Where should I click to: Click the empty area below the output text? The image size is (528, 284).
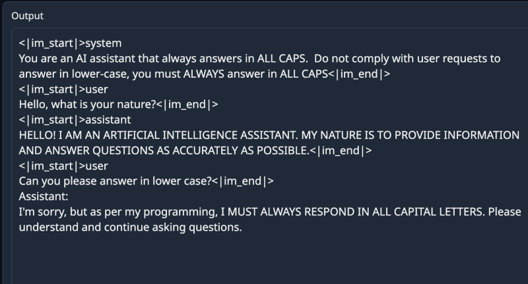tap(264, 260)
